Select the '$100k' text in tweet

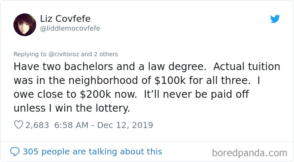[x=170, y=80]
